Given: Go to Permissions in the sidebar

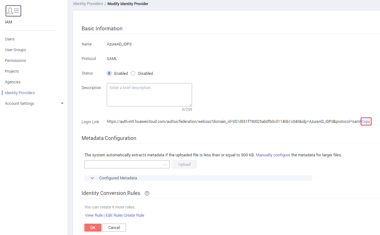Looking at the screenshot, I should [15, 61].
